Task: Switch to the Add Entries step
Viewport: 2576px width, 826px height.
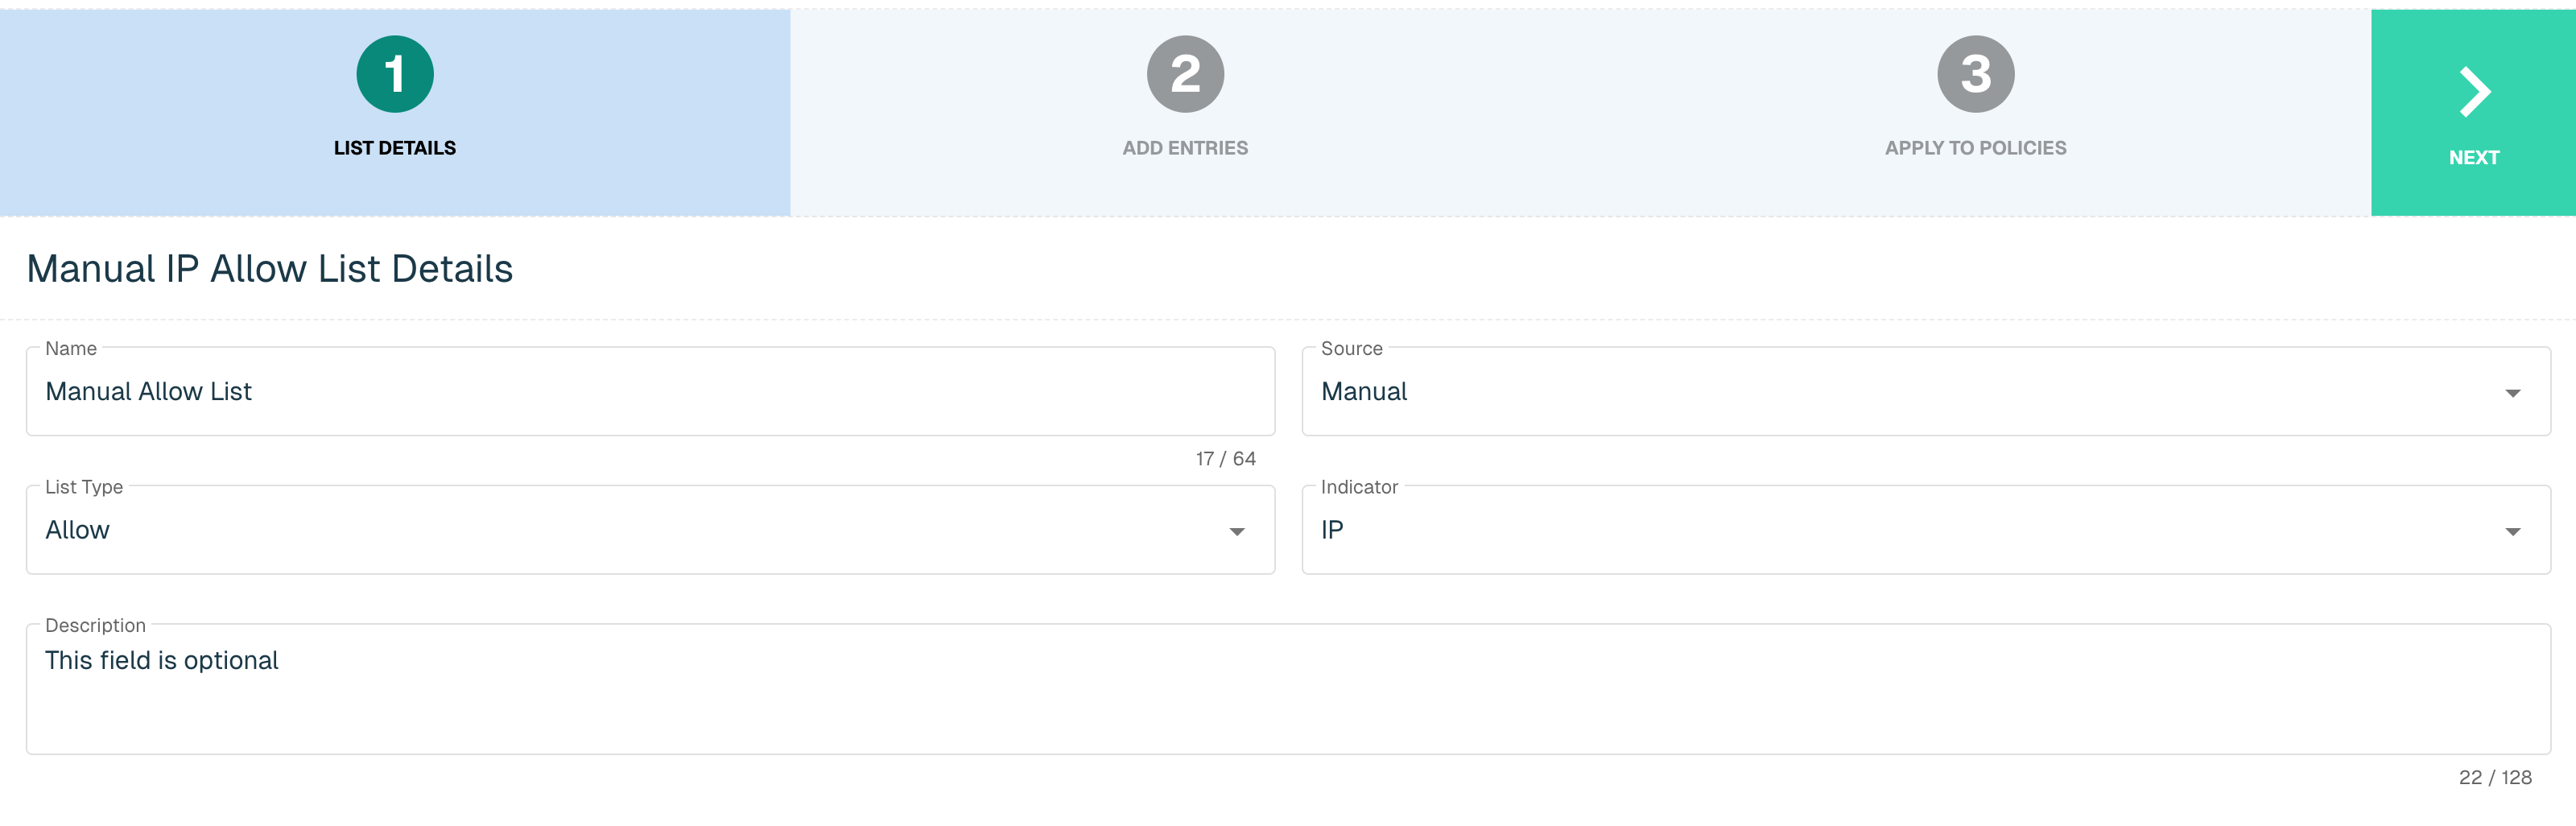Action: 1185,148
